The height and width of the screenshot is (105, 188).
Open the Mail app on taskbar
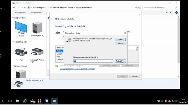click(33, 101)
